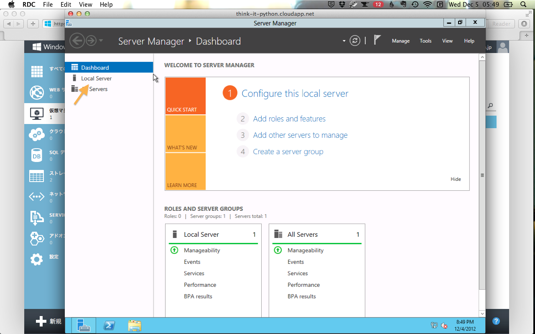The width and height of the screenshot is (535, 334).
Task: Click the Server Manager forward arrow
Action: (91, 40)
